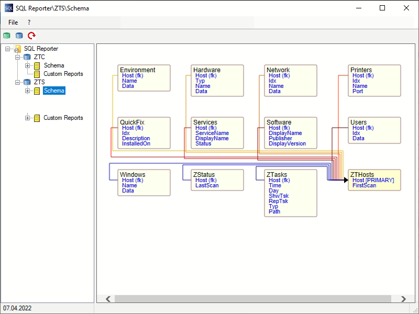
Task: Click the horizontal scrollbar thumb
Action: point(253,299)
